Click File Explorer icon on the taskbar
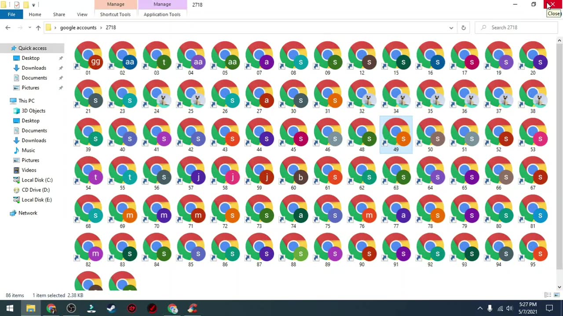The width and height of the screenshot is (563, 316). (30, 308)
